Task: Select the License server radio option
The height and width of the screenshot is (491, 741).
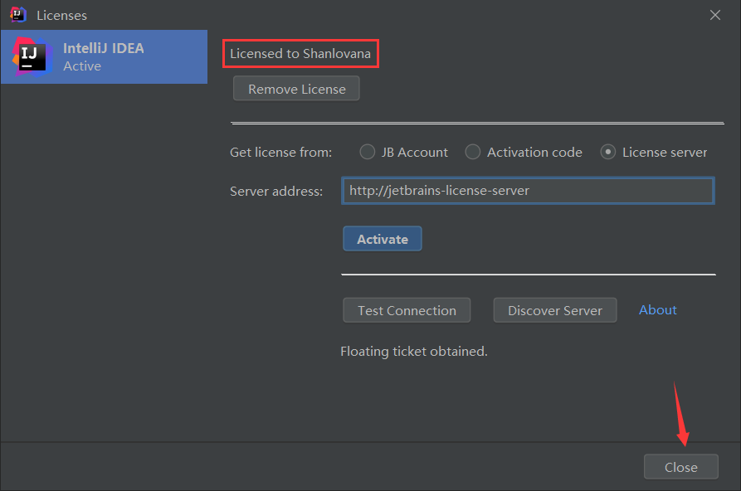Action: tap(608, 152)
